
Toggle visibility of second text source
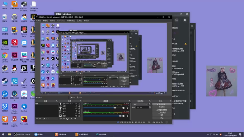pos(76,109)
